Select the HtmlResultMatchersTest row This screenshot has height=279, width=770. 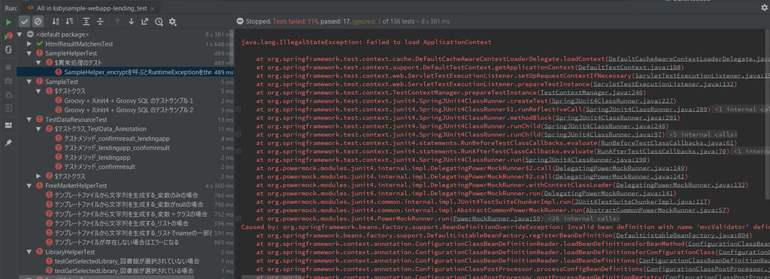(x=125, y=43)
